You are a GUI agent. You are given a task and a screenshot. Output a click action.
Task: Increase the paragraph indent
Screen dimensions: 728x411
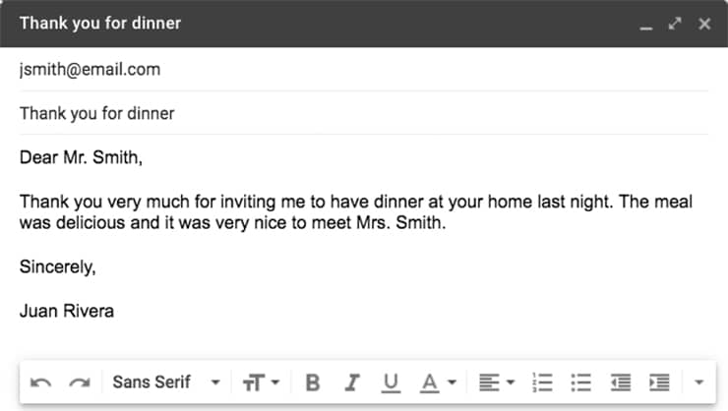coord(659,382)
